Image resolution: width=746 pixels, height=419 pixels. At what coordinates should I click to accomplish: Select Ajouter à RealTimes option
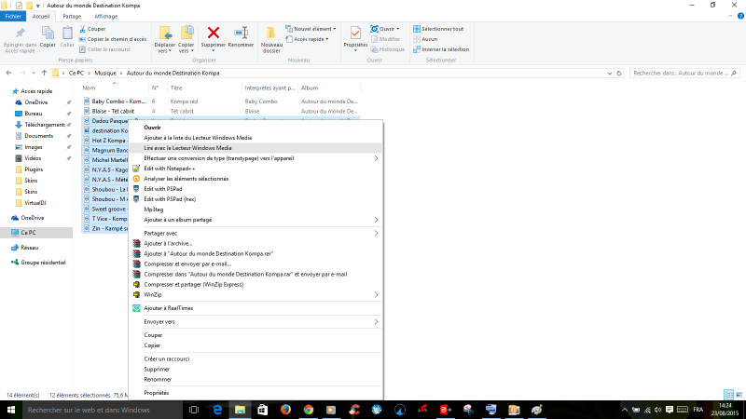[169, 307]
